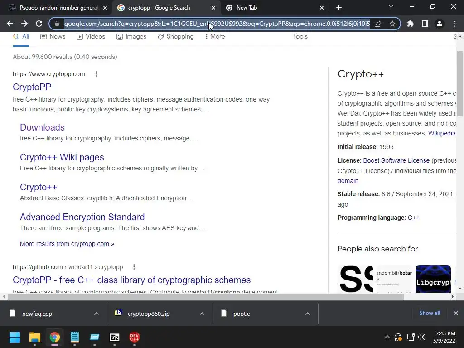Expand options for the newfag.cpp download

97,314
